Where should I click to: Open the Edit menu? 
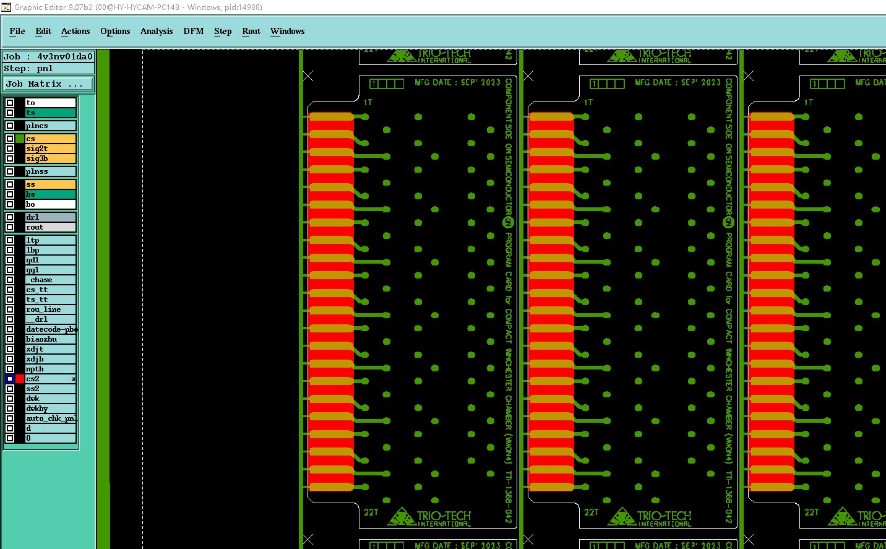[x=43, y=31]
